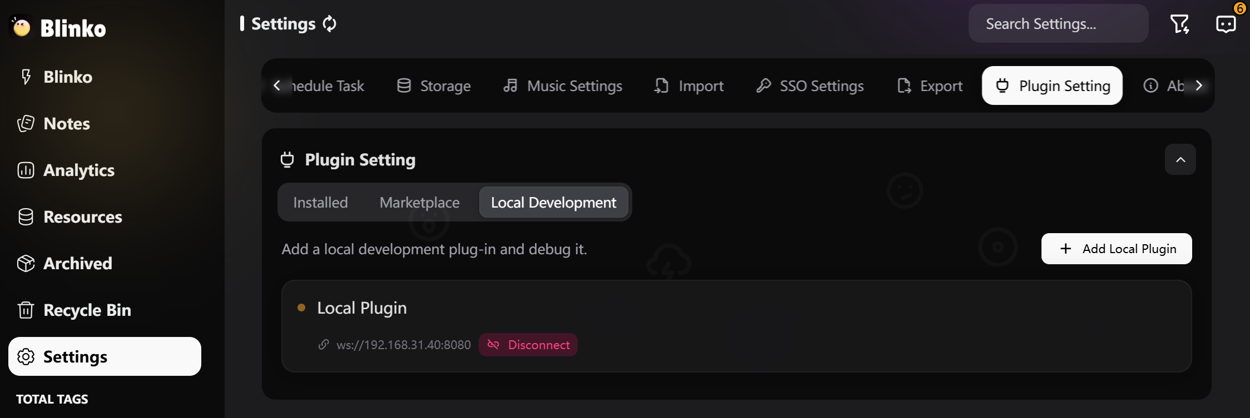The height and width of the screenshot is (418, 1250).
Task: Click the refresh icon beside Settings title
Action: coord(330,24)
